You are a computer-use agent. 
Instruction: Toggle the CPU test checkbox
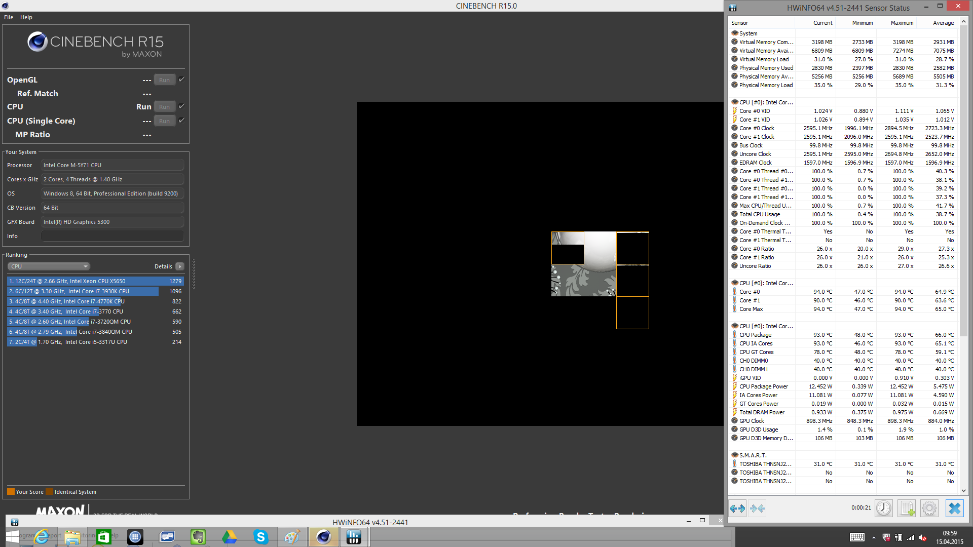pyautogui.click(x=181, y=106)
